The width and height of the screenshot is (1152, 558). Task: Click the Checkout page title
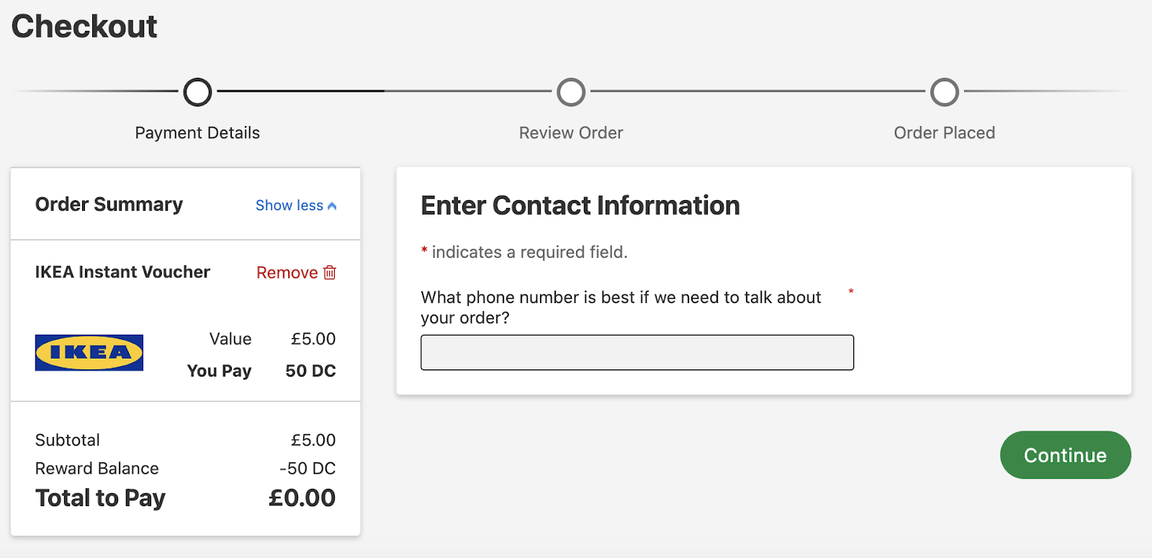(84, 25)
